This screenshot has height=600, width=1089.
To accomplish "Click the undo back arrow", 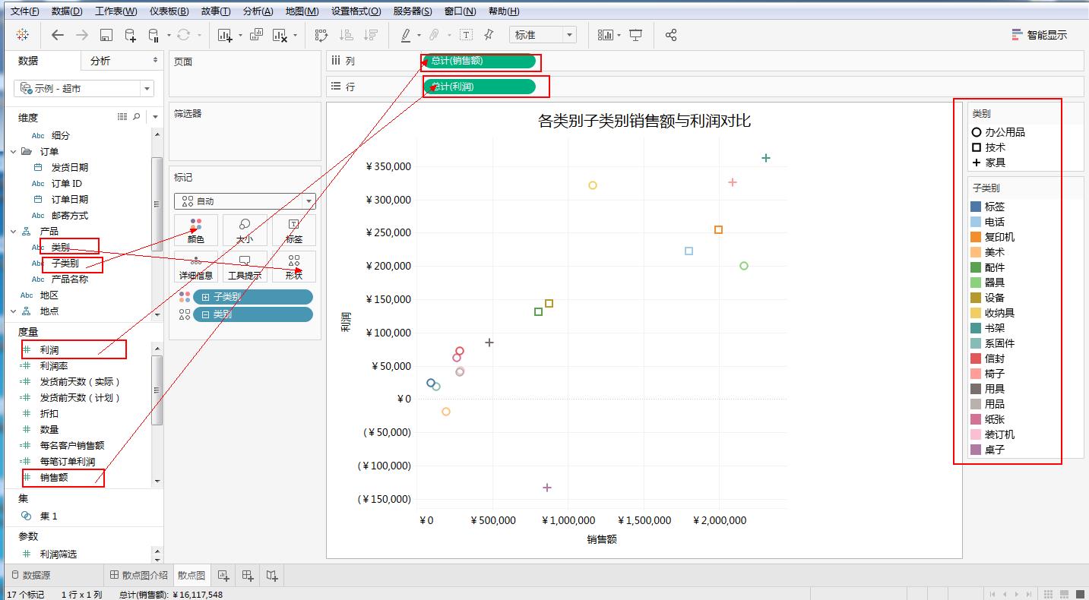I will coord(58,35).
